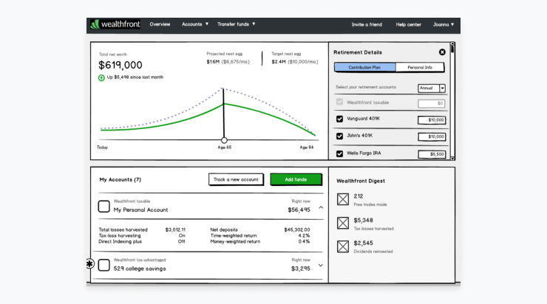Click scrollbar down arrow in Retirement Details
Viewport: 547px width, 304px height.
coord(452,159)
